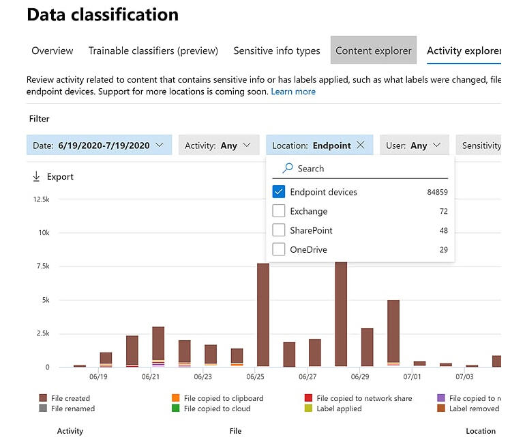Follow the Learn more link

[293, 92]
